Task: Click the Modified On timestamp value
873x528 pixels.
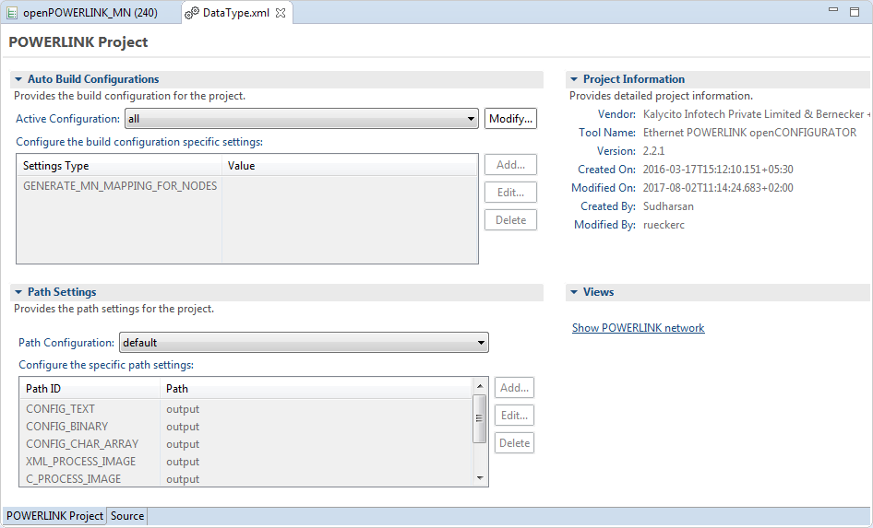Action: (x=718, y=188)
